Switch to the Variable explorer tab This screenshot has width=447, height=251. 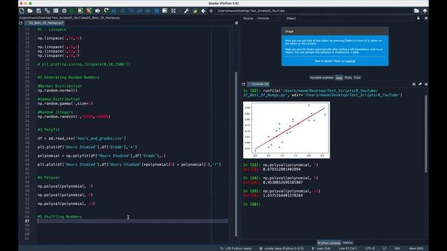pyautogui.click(x=321, y=77)
